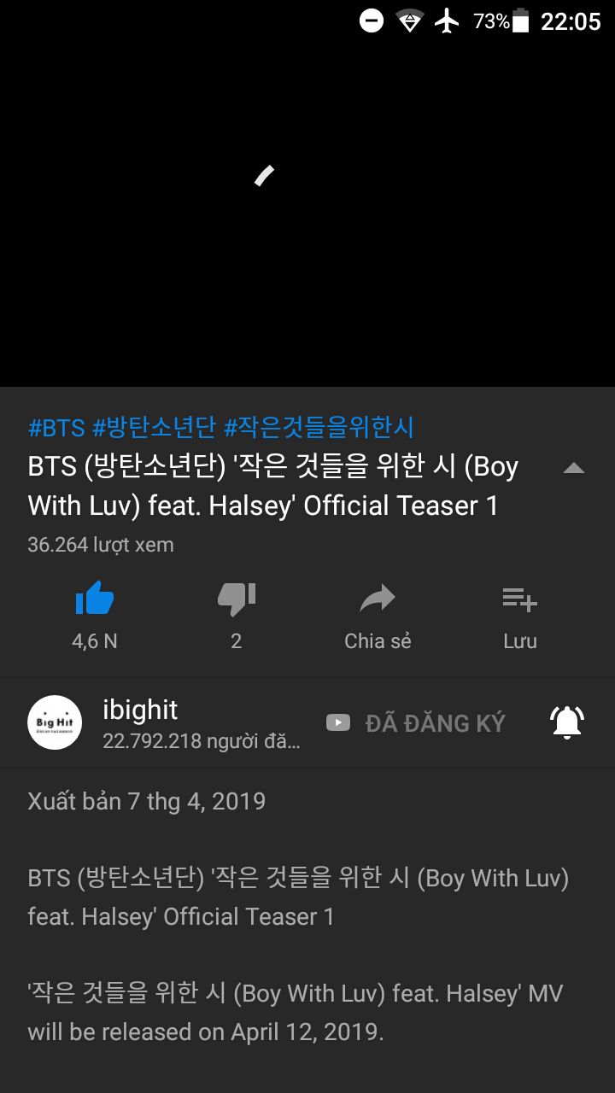The height and width of the screenshot is (1093, 615).
Task: Tap the thumbs-down dislike icon
Action: (x=237, y=599)
